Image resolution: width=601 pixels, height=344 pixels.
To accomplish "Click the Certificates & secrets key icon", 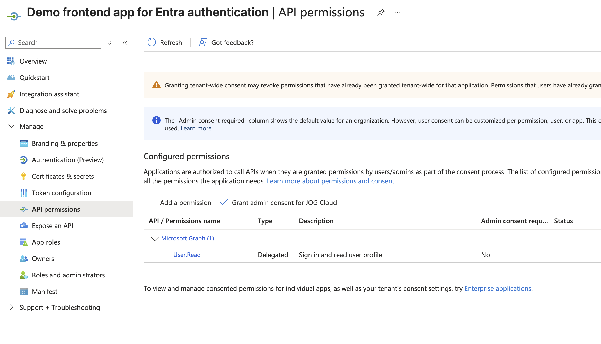I will pos(23,176).
